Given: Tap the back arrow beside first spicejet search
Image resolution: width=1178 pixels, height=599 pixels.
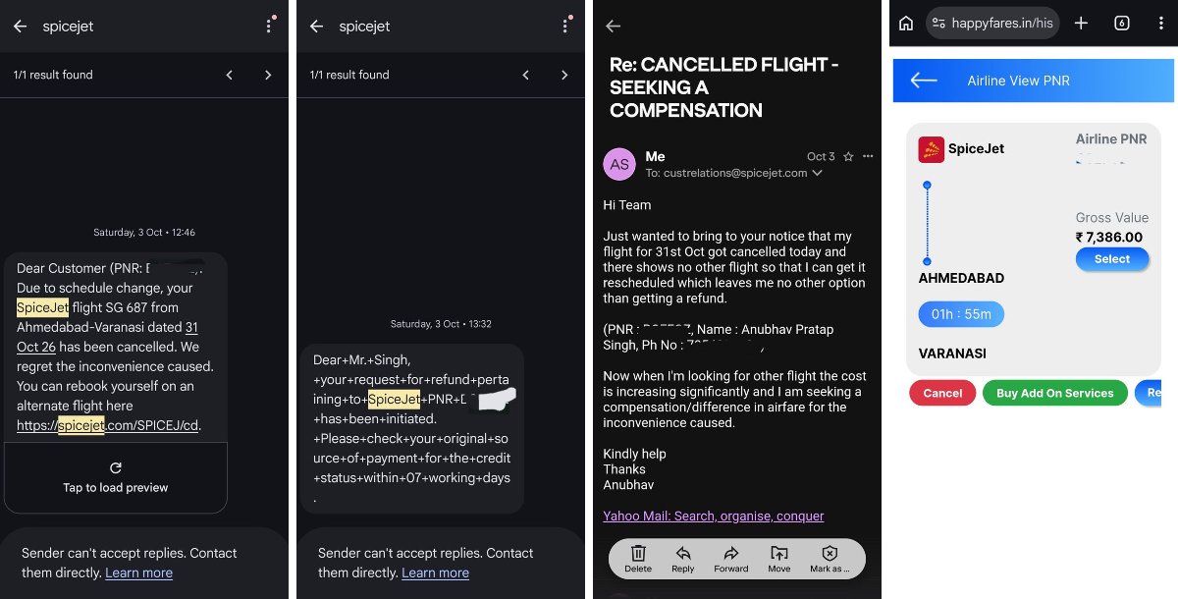Looking at the screenshot, I should coord(20,27).
